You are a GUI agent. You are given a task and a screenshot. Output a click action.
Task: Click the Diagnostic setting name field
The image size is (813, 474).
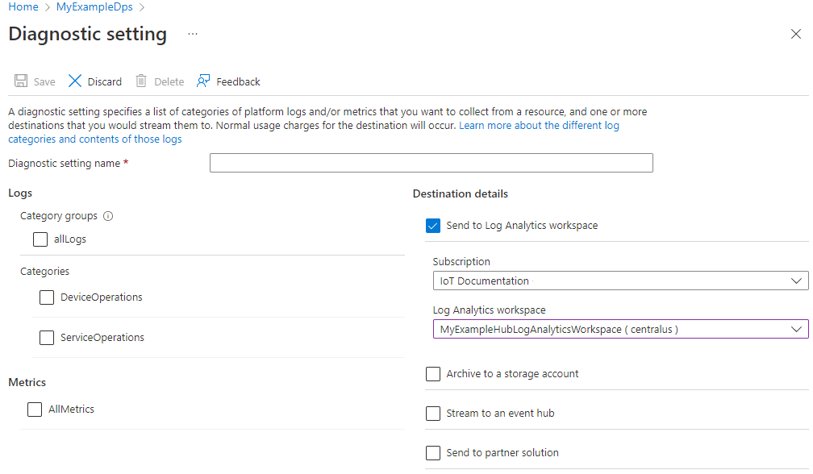(431, 162)
